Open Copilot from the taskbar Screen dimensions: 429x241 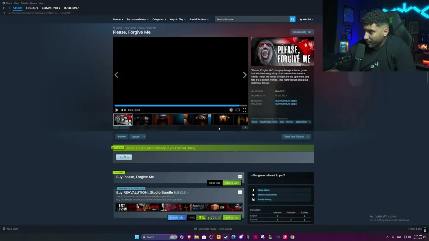182,237
